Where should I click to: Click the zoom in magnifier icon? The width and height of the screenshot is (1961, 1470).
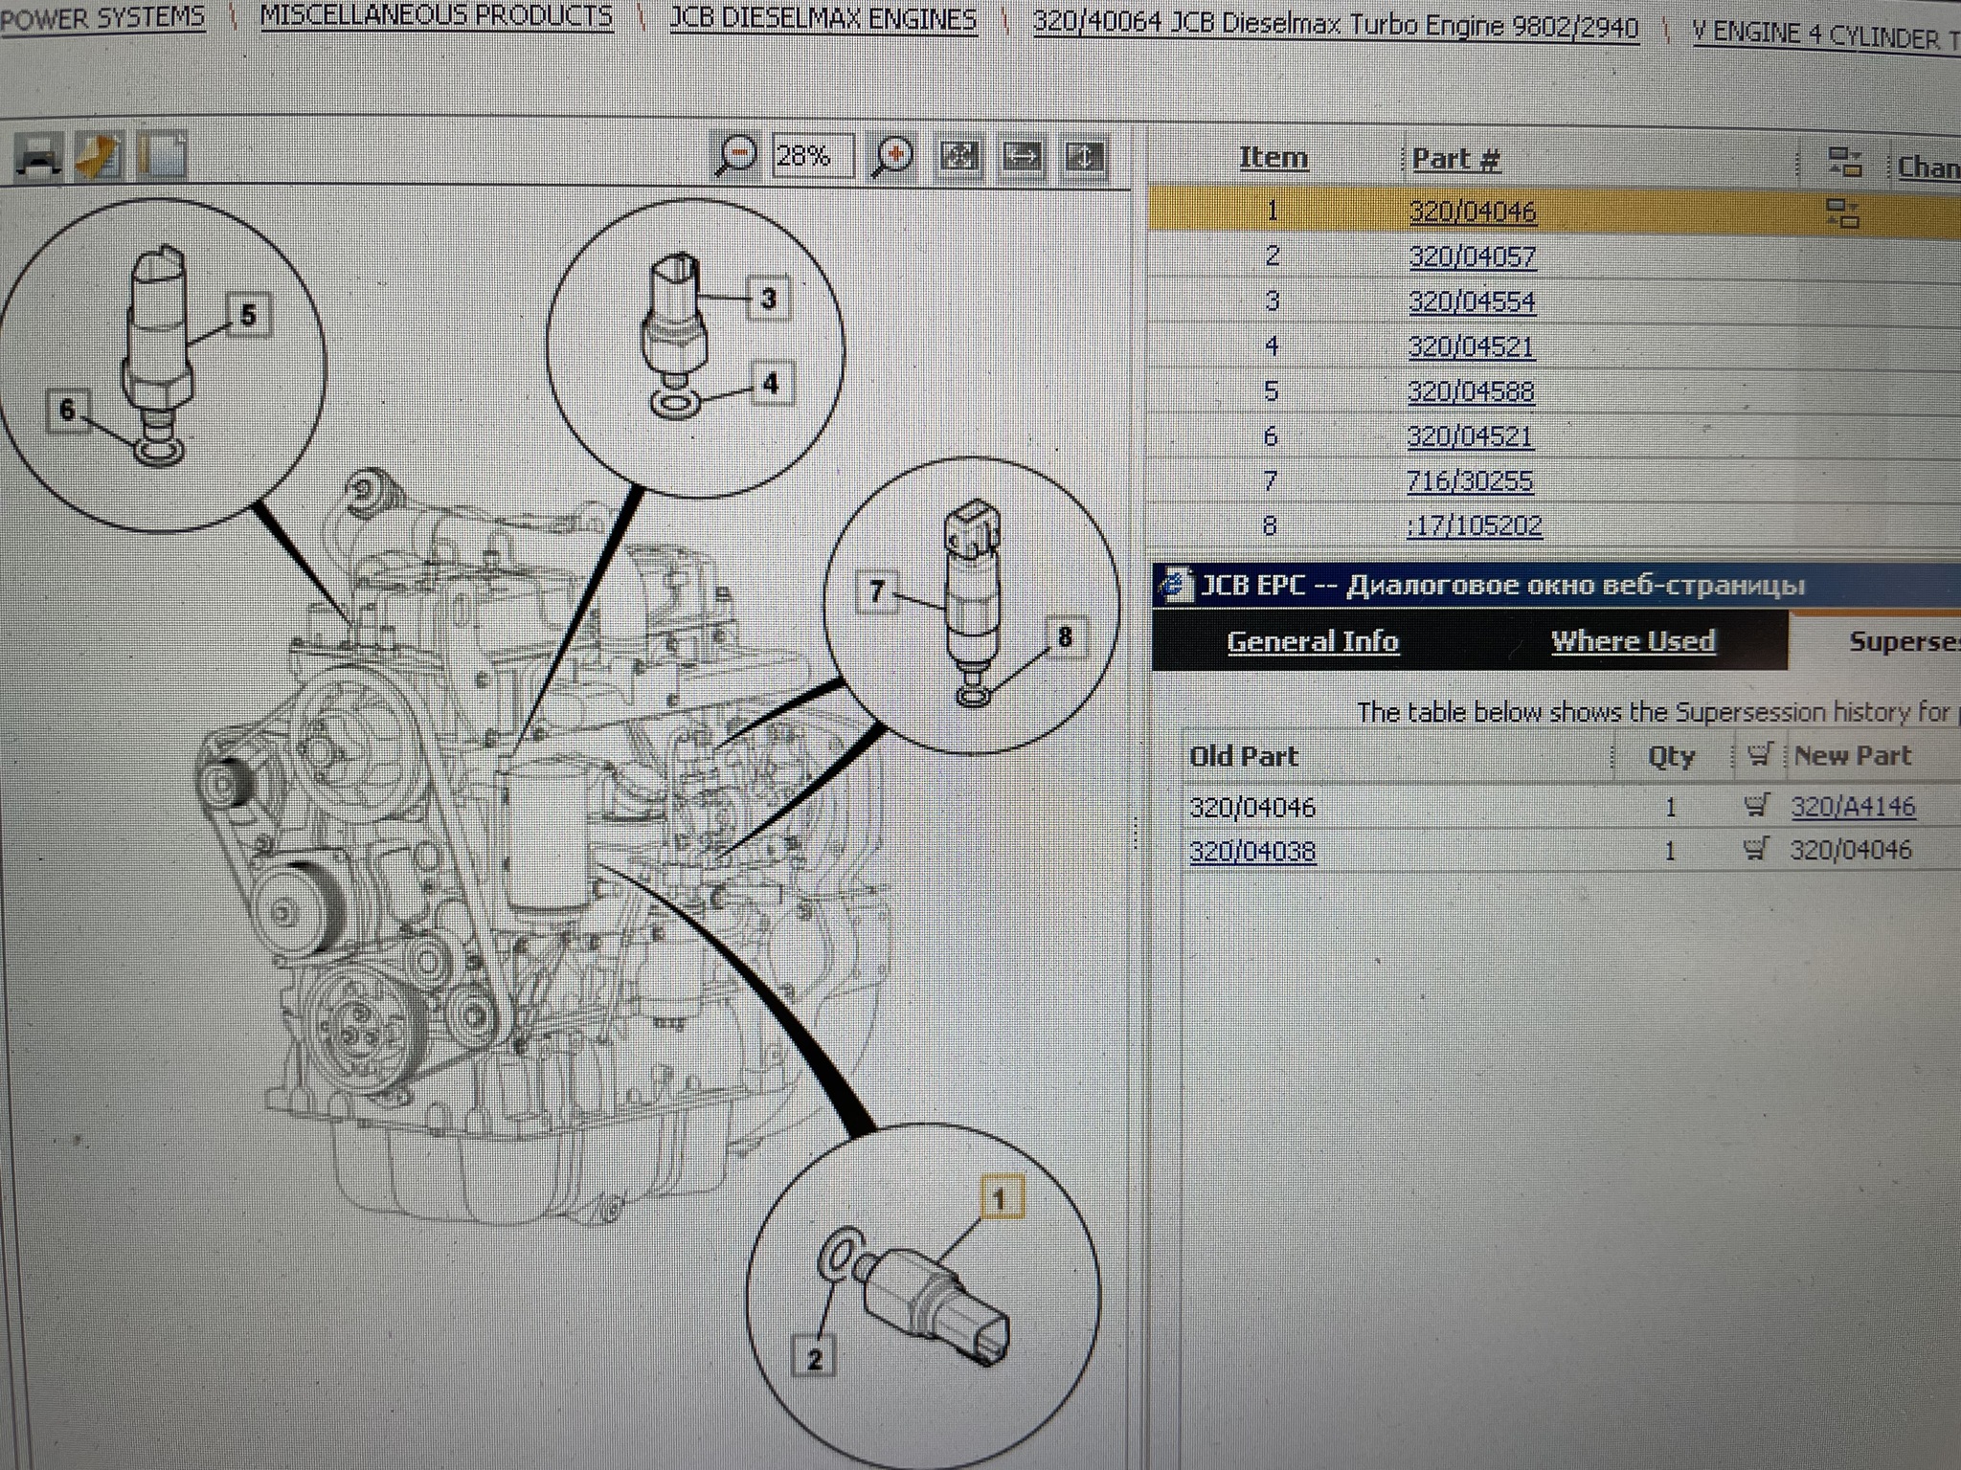click(891, 156)
